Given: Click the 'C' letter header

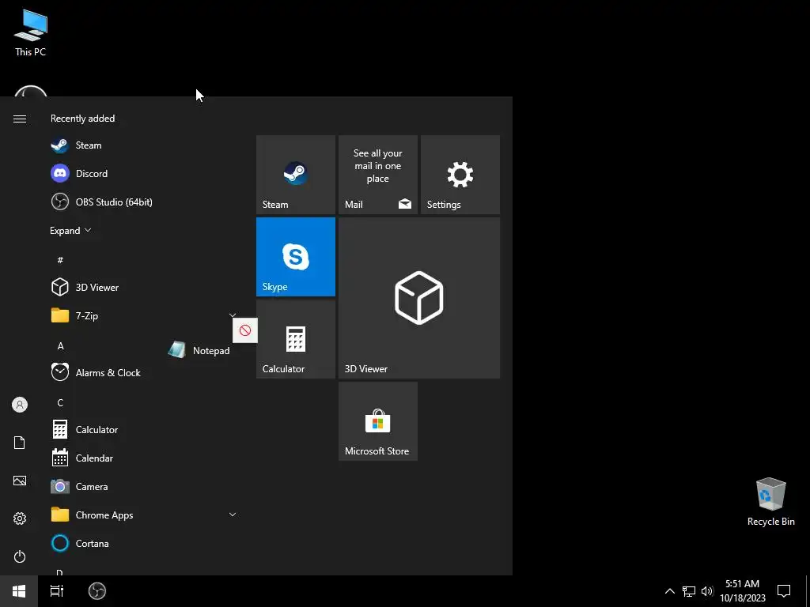Looking at the screenshot, I should (60, 402).
